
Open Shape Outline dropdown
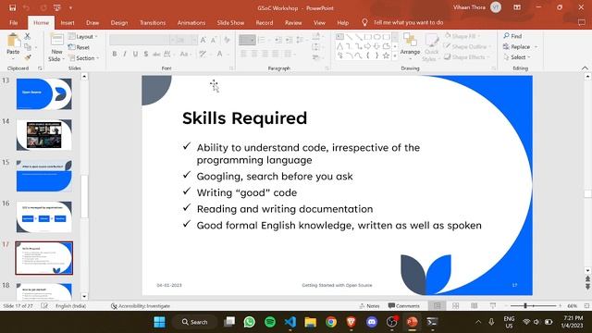click(468, 46)
